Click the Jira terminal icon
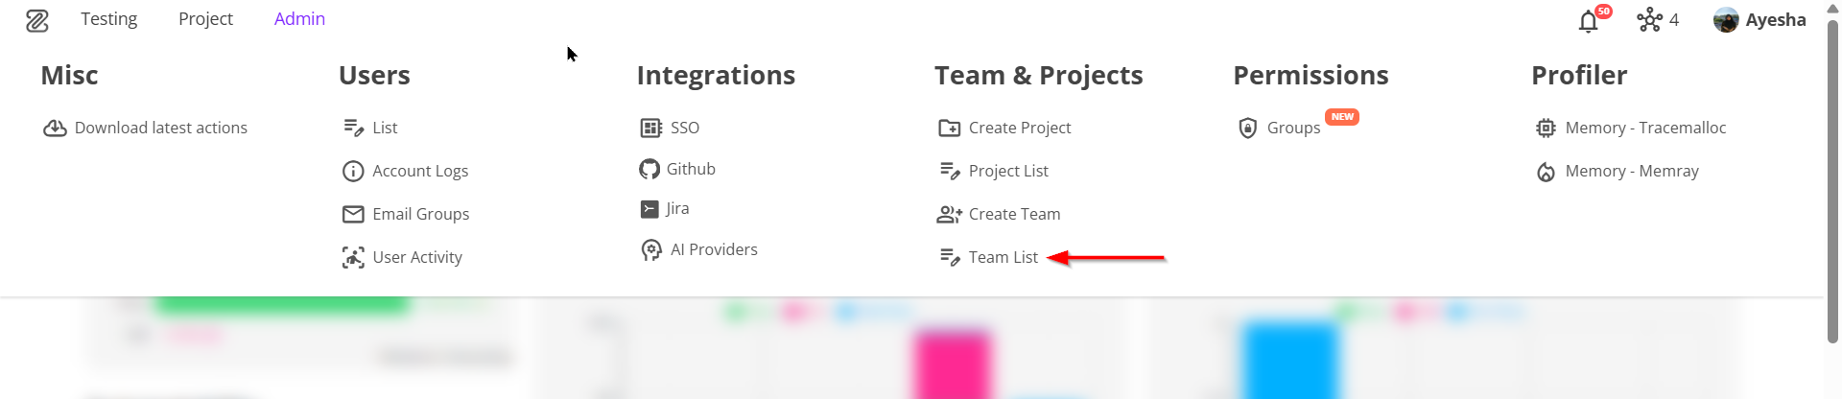Image resolution: width=1842 pixels, height=399 pixels. (x=649, y=209)
